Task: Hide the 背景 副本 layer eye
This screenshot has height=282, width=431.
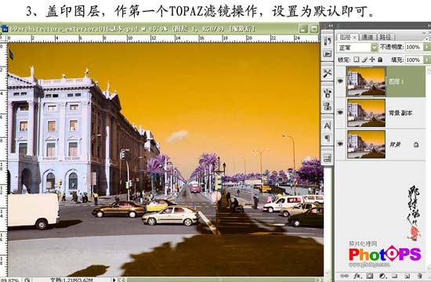Action: (x=340, y=113)
